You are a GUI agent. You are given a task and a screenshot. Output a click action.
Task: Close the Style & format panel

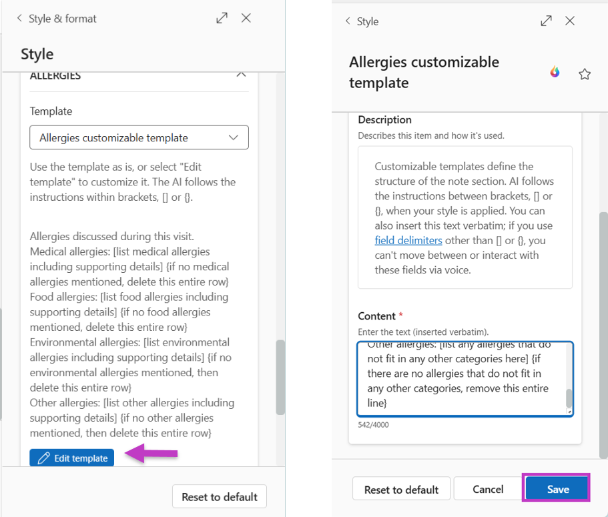pos(246,18)
